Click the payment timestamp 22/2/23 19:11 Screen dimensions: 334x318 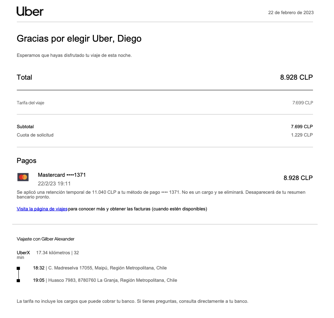click(54, 184)
